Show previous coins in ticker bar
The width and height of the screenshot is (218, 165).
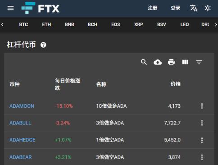2,24
